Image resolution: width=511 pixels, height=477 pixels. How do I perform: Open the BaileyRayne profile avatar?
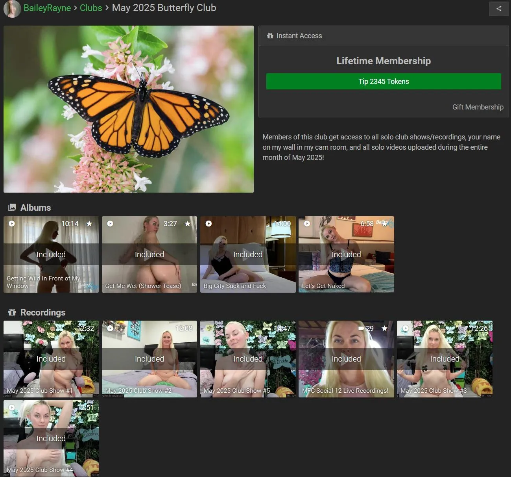point(12,9)
